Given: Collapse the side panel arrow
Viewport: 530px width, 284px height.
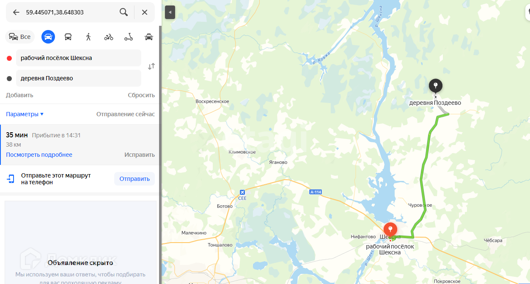Looking at the screenshot, I should [170, 12].
